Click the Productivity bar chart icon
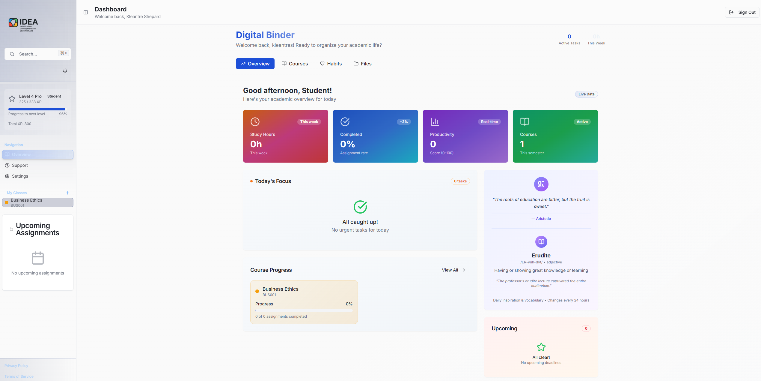 (435, 122)
